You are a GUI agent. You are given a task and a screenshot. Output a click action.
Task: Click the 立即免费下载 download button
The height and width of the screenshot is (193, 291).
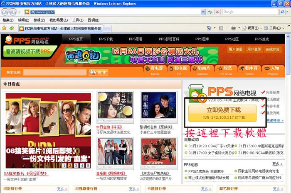pyautogui.click(x=222, y=113)
